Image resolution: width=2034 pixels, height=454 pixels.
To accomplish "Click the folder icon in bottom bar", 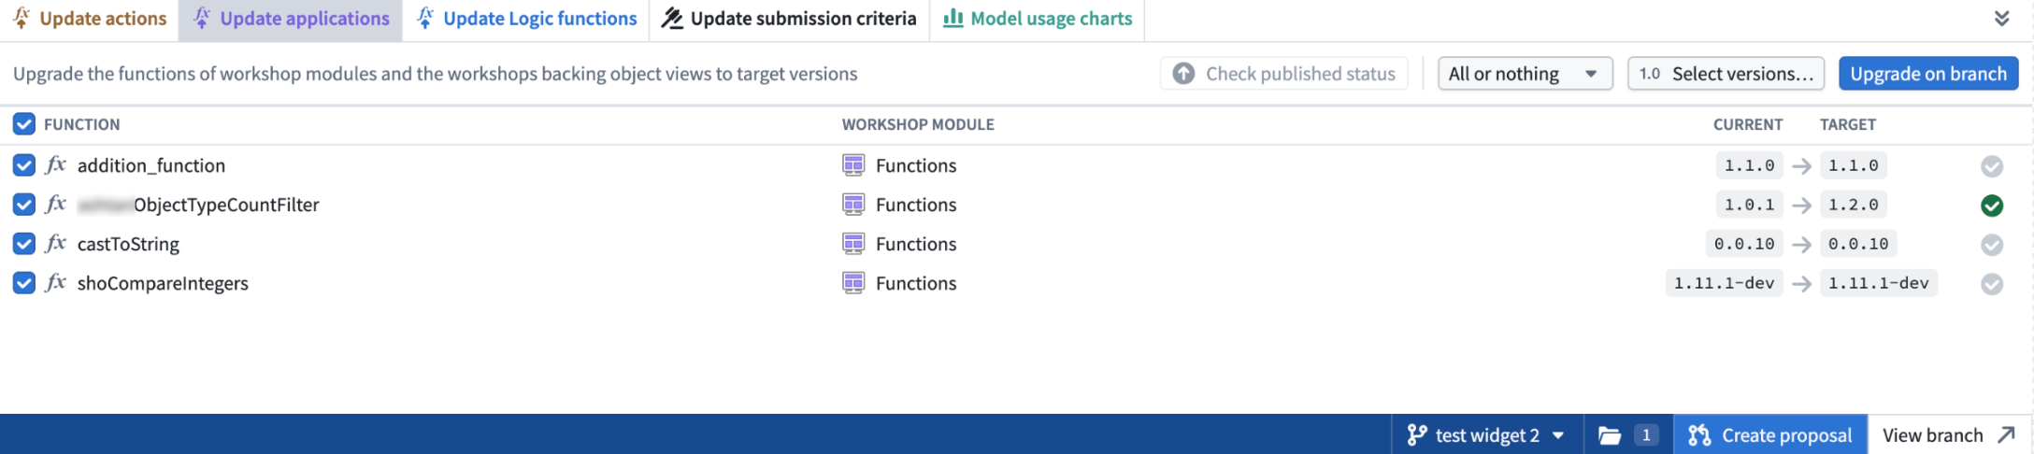I will [1609, 435].
